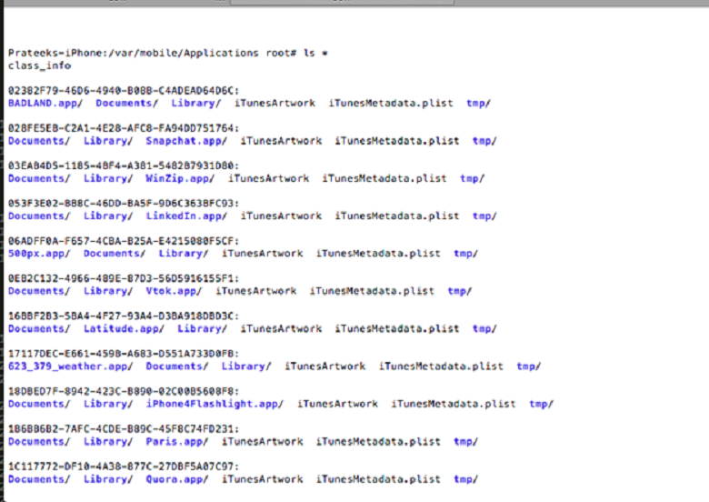Image resolution: width=709 pixels, height=502 pixels.
Task: Select the LinkedIn.app directory text
Action: click(186, 216)
